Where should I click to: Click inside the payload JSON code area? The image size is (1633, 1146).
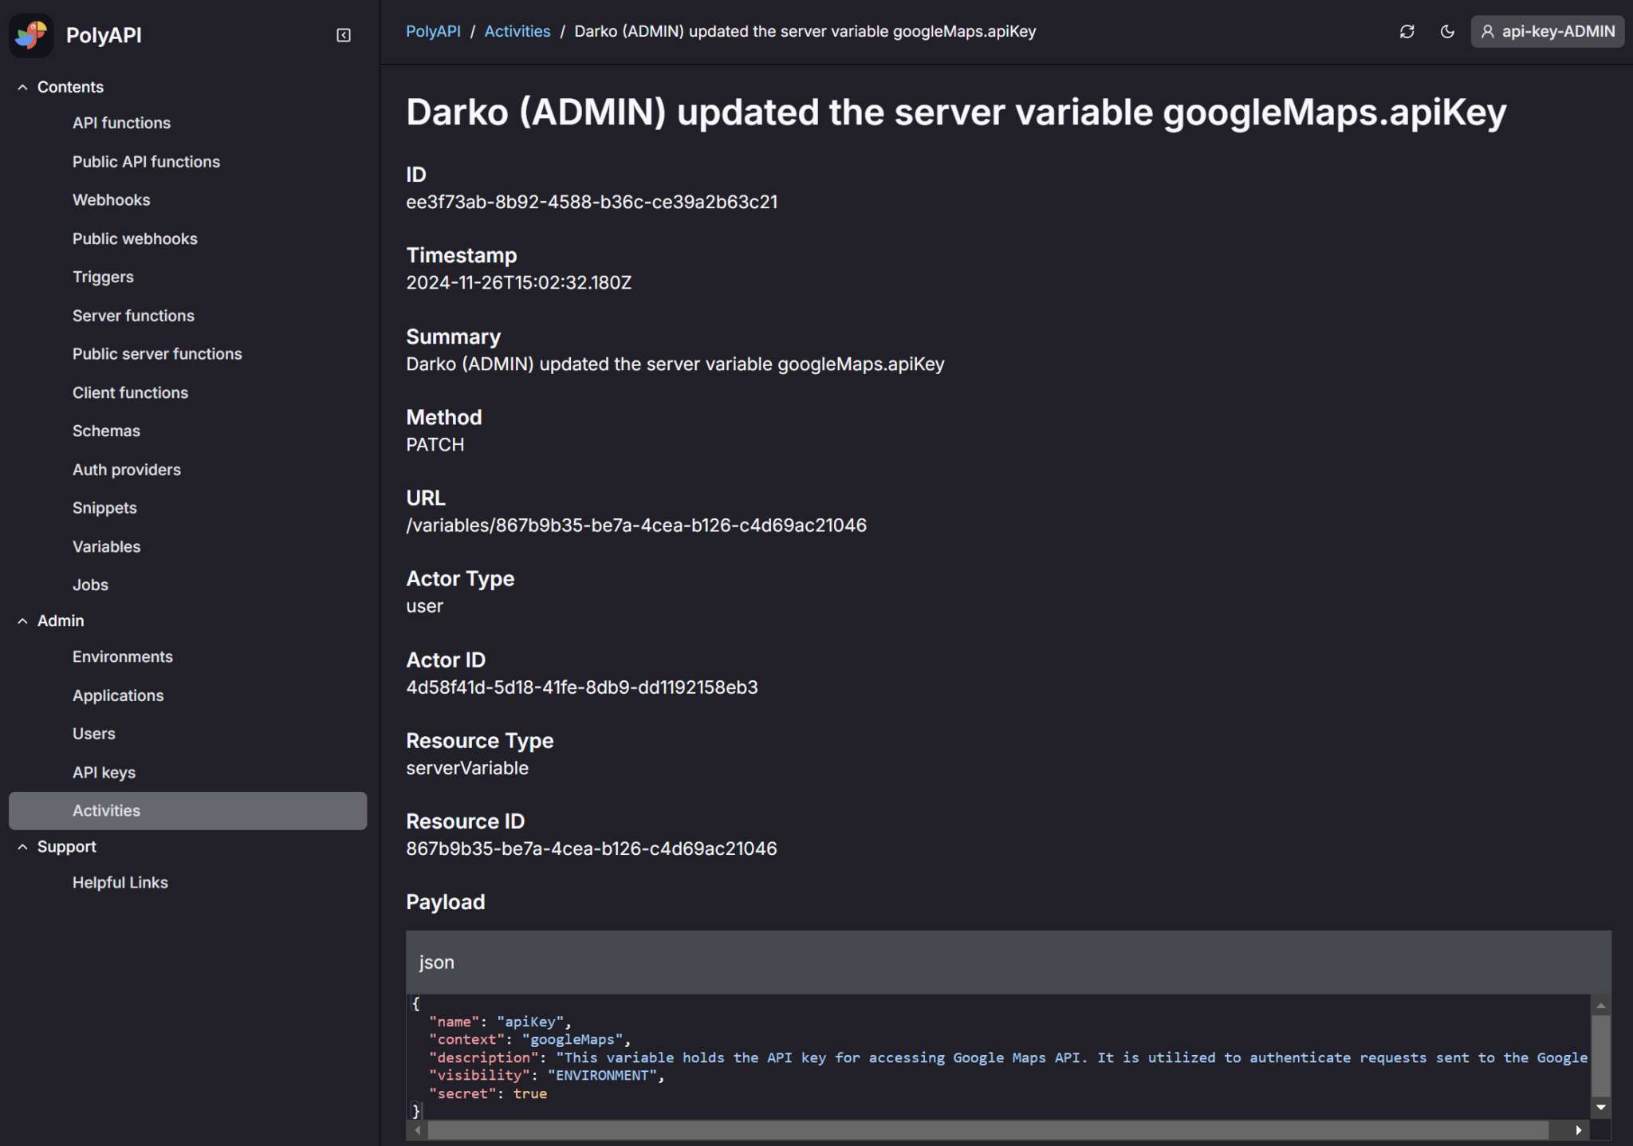tap(998, 1057)
